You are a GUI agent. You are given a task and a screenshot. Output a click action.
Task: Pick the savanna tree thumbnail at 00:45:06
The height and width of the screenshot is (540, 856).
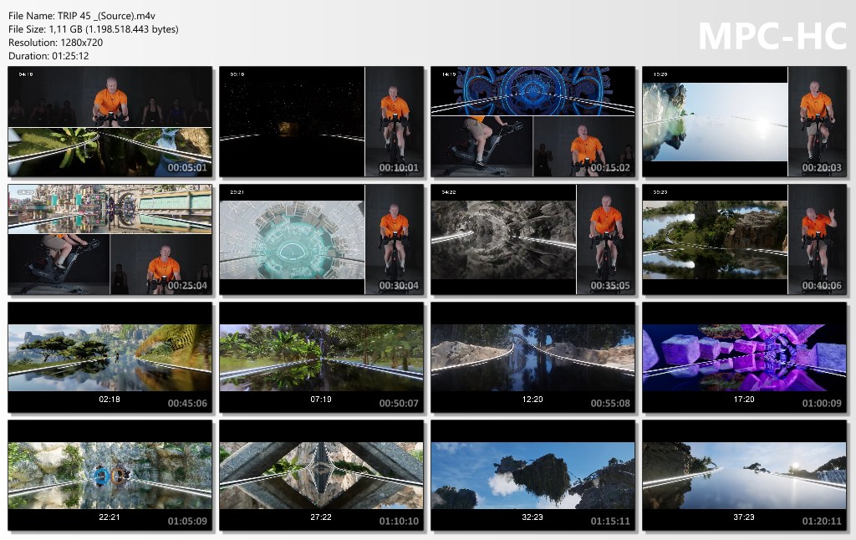click(x=110, y=358)
